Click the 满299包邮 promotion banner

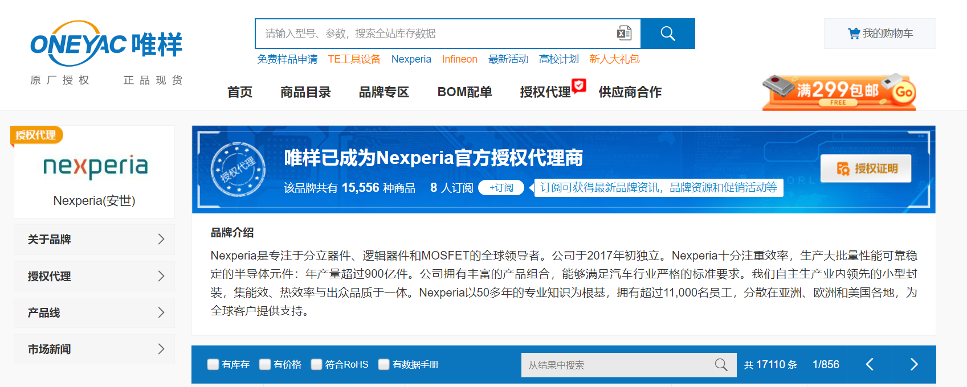click(839, 91)
